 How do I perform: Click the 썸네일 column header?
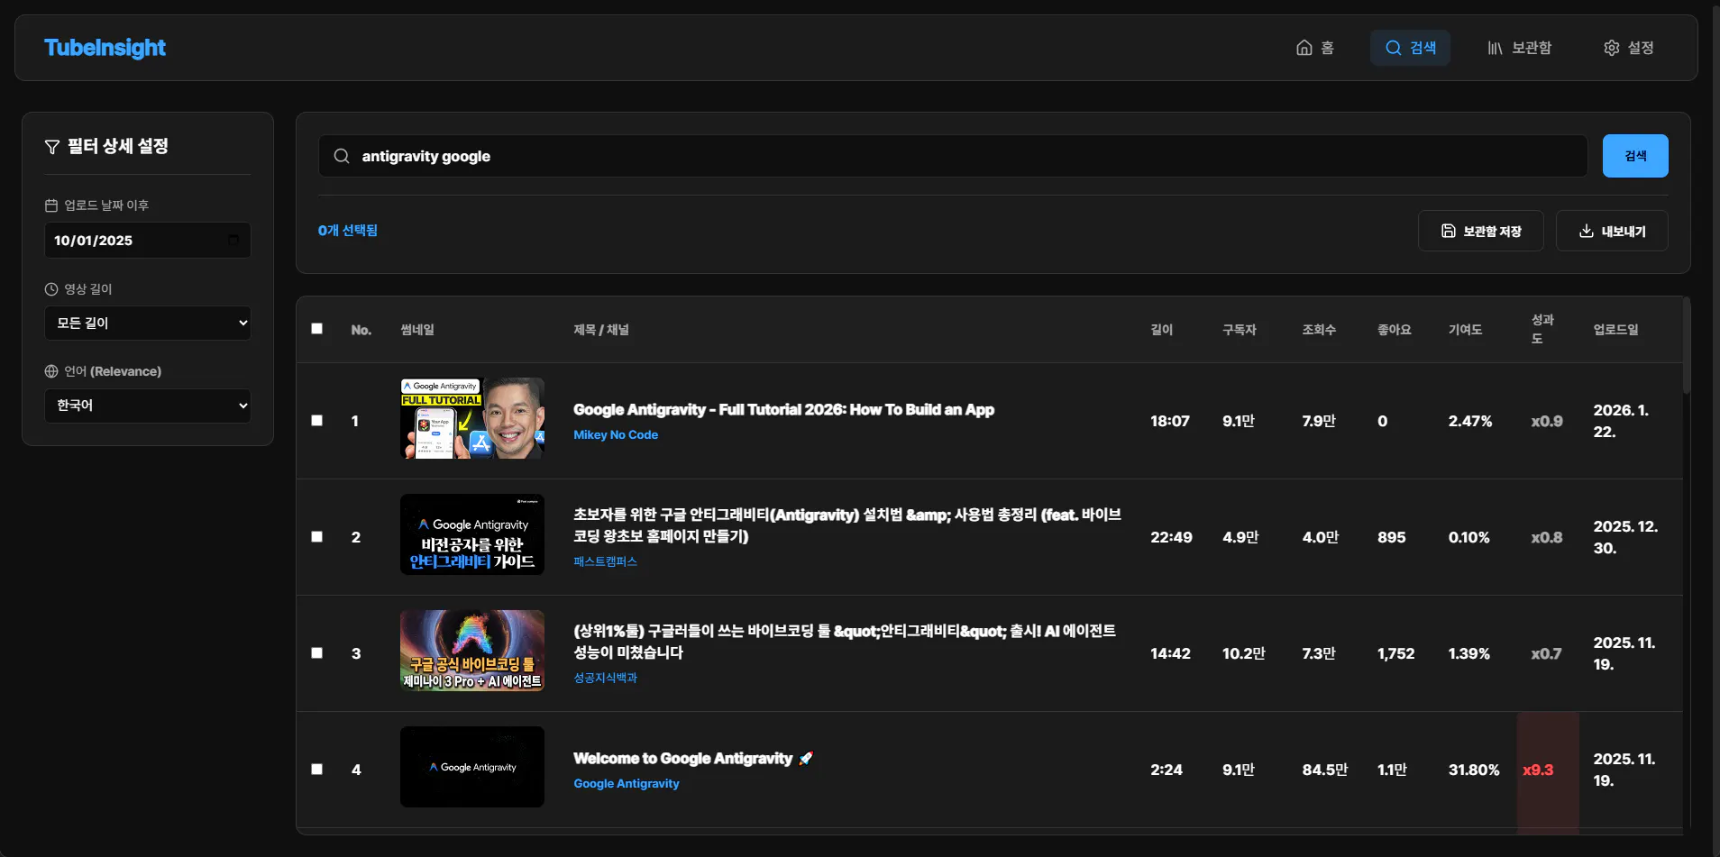pos(417,330)
